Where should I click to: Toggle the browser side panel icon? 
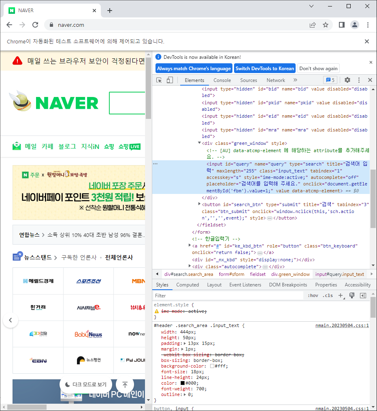click(341, 25)
